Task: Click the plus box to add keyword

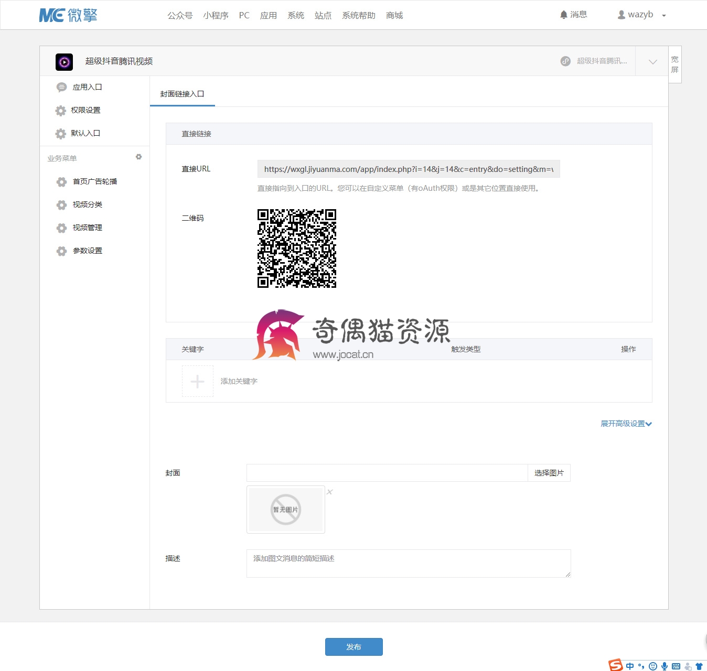Action: 198,381
